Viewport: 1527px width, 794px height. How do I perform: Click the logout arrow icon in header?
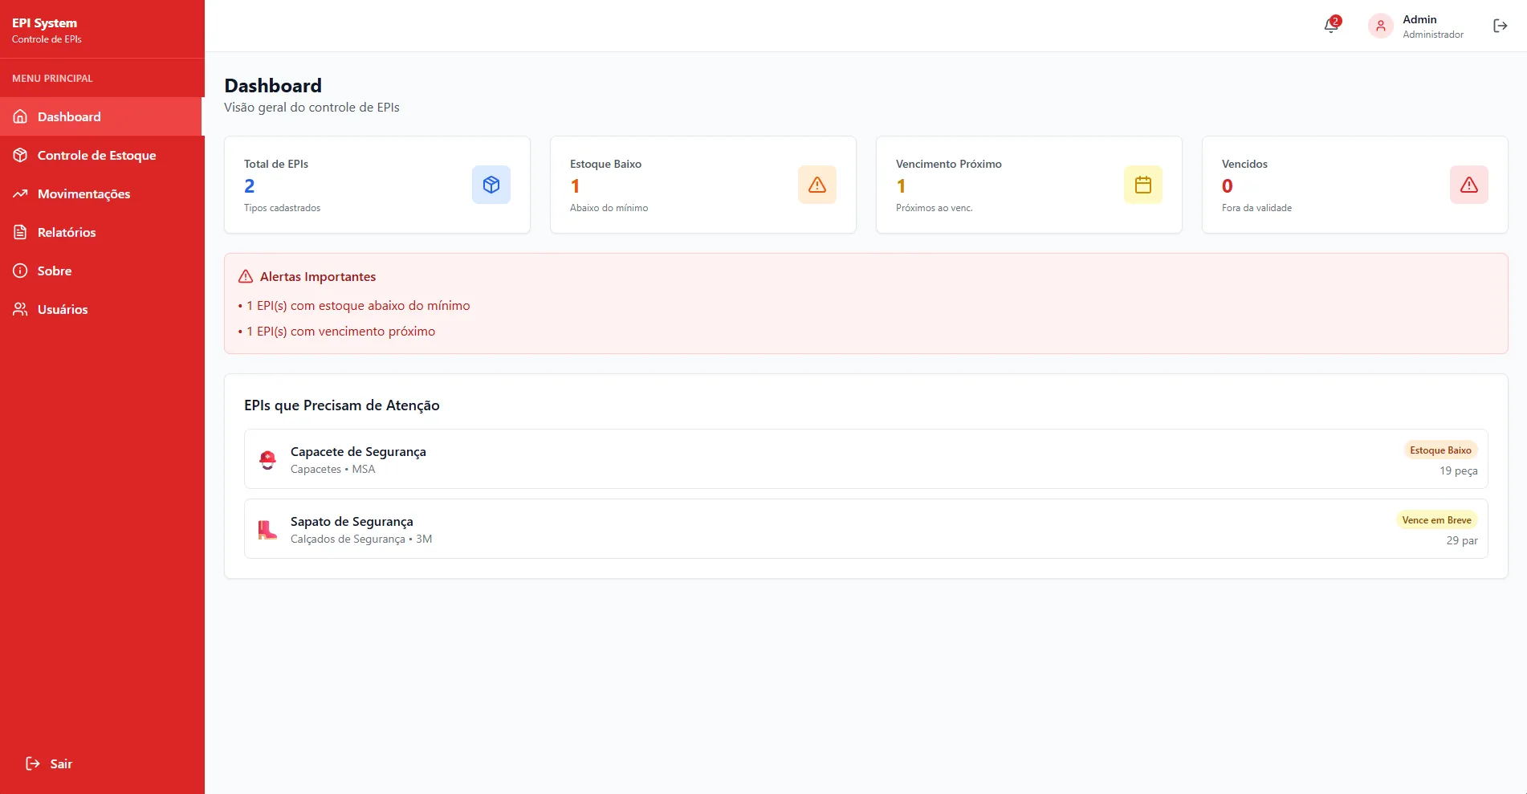point(1500,26)
